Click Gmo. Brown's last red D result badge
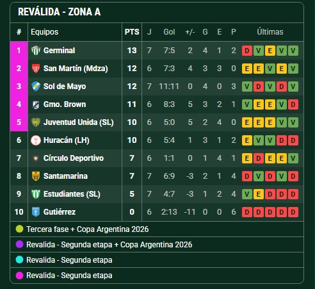 (293, 104)
